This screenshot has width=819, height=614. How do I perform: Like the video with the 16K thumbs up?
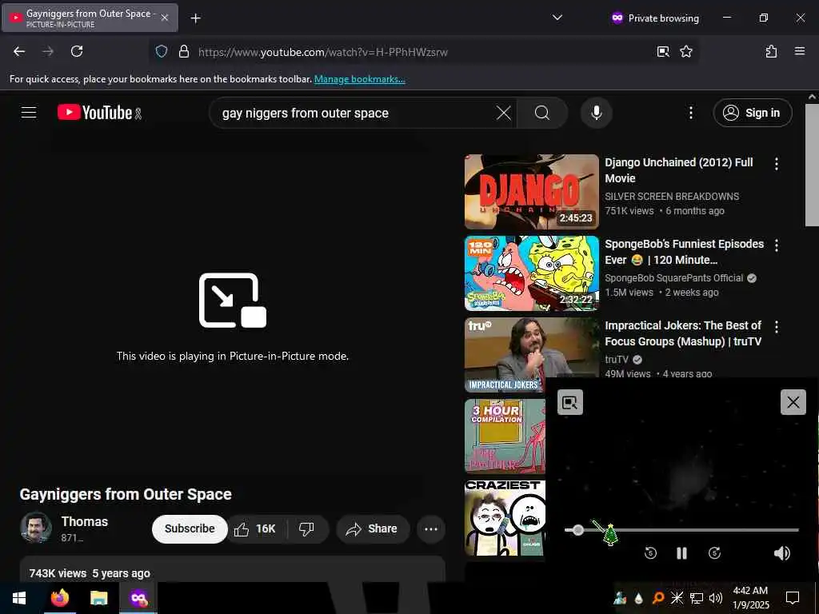pos(255,529)
